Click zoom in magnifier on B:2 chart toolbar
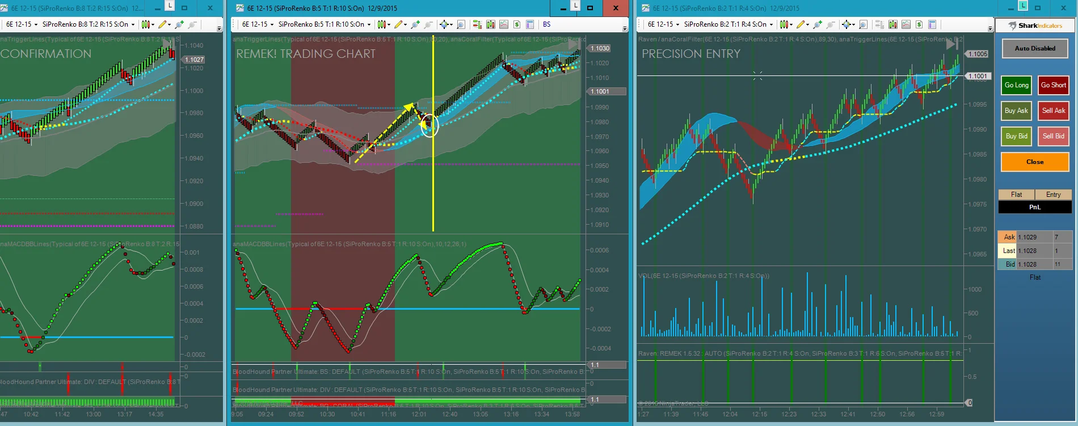Image resolution: width=1078 pixels, height=426 pixels. click(x=818, y=24)
